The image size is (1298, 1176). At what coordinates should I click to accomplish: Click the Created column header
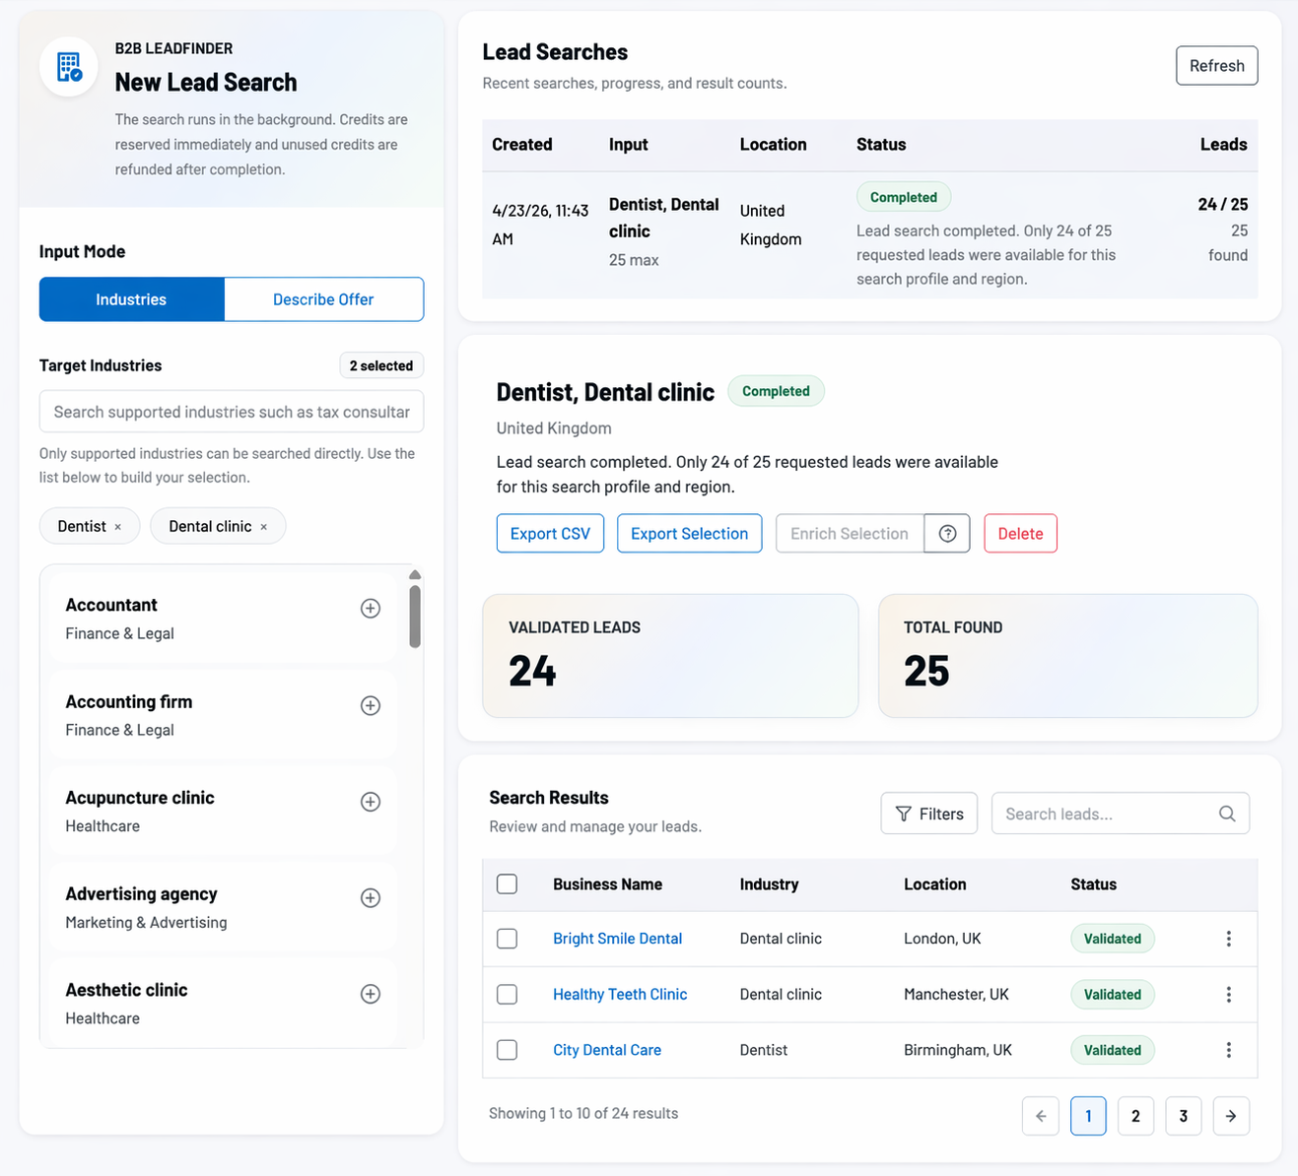[522, 145]
